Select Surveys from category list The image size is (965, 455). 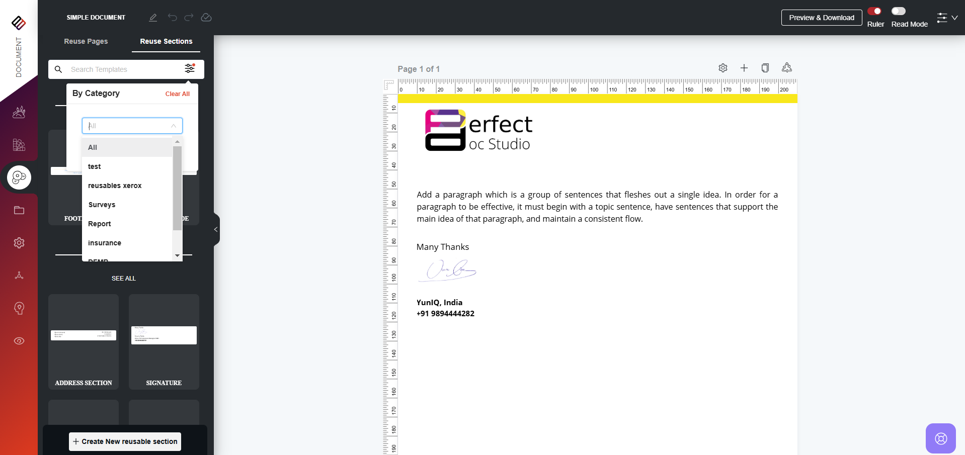[102, 205]
